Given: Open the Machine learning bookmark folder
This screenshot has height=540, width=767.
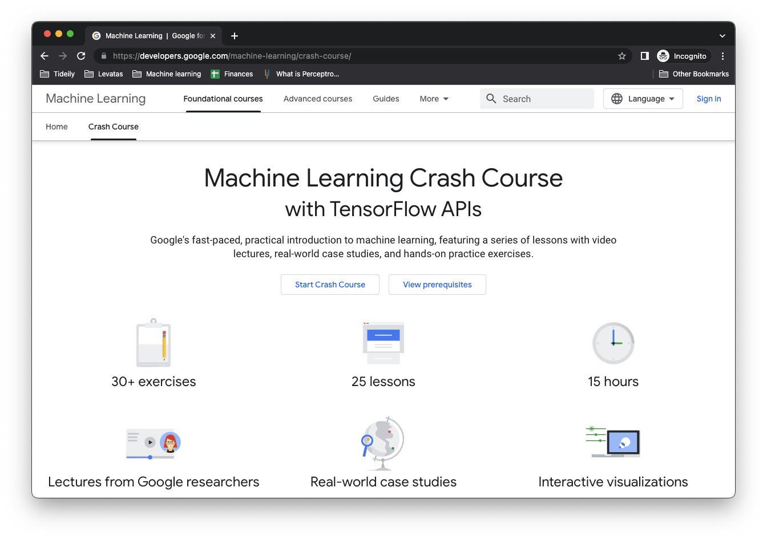Looking at the screenshot, I should pyautogui.click(x=167, y=74).
